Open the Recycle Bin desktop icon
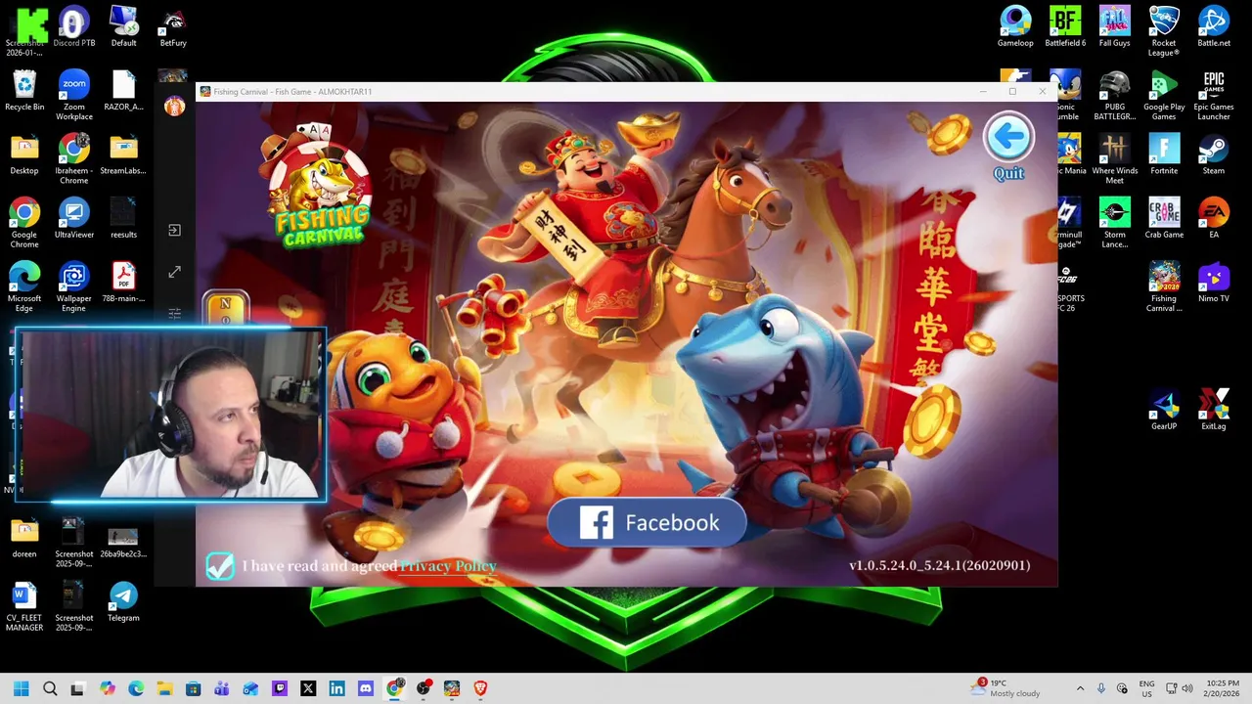1252x704 pixels. point(24,91)
